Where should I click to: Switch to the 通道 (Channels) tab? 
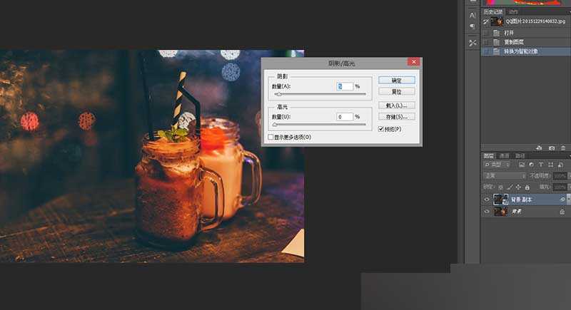pyautogui.click(x=504, y=155)
